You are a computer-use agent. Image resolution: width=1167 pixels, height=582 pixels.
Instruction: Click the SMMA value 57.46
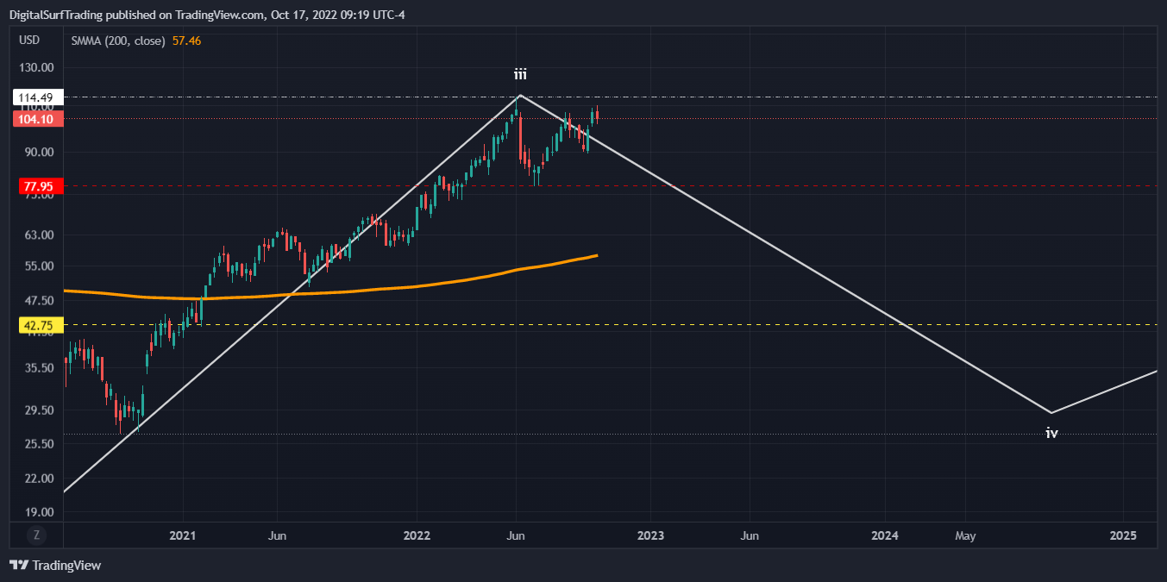pos(186,41)
